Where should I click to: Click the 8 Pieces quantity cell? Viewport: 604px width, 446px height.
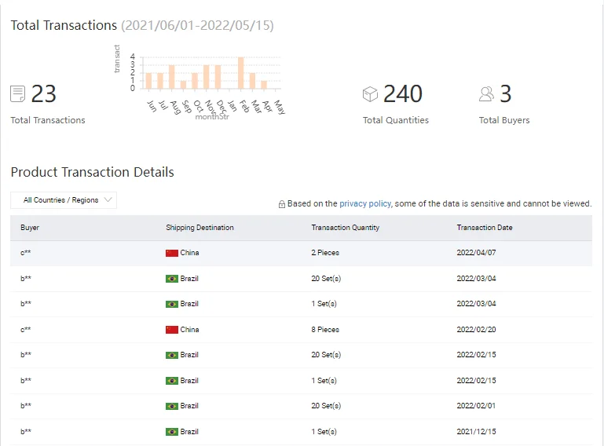pos(325,330)
